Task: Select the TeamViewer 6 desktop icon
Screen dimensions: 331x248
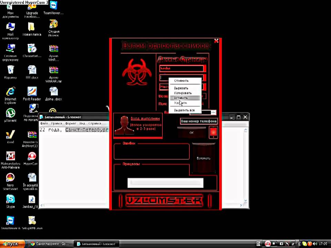Action: point(10,223)
